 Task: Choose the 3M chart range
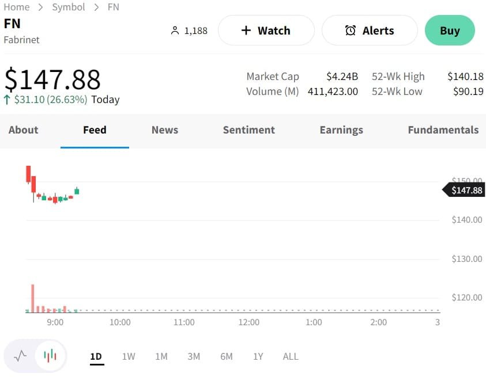tap(194, 356)
